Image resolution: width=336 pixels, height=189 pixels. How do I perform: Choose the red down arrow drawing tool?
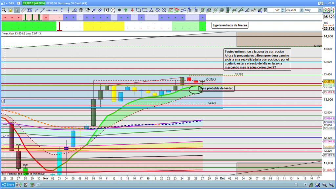pos(132,10)
